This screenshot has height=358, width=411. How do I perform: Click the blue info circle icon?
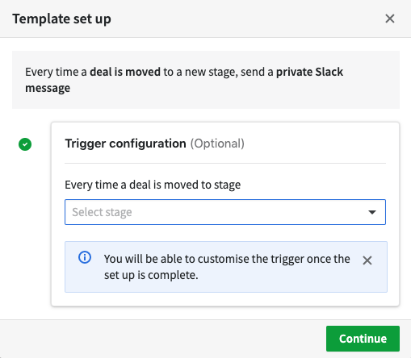tap(85, 257)
